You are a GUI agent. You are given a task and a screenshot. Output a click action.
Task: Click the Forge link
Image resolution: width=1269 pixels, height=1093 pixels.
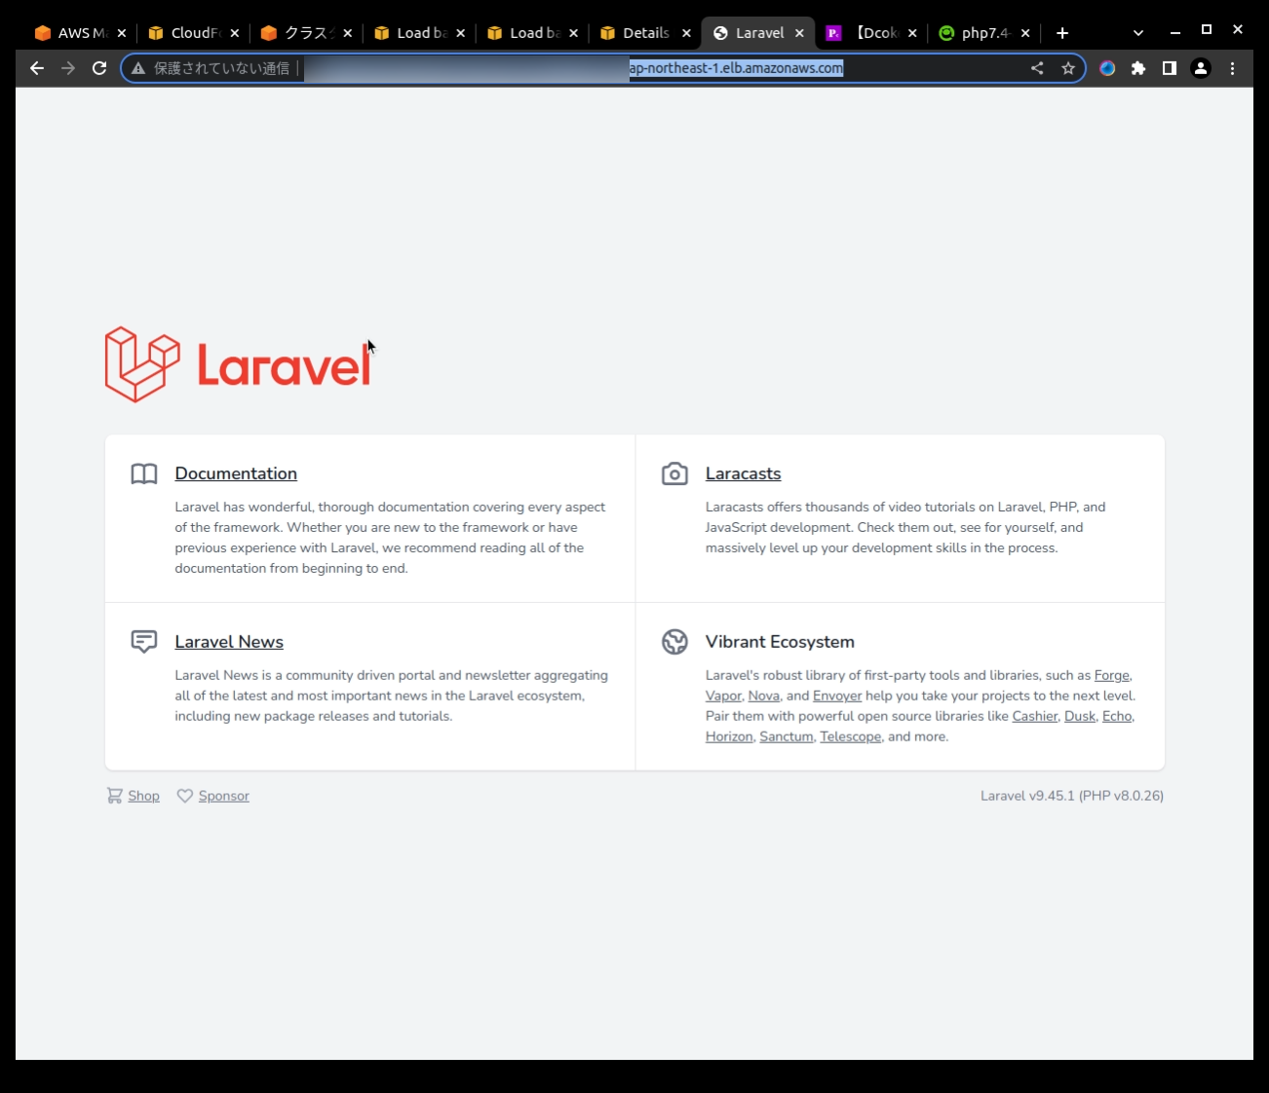pyautogui.click(x=1111, y=675)
